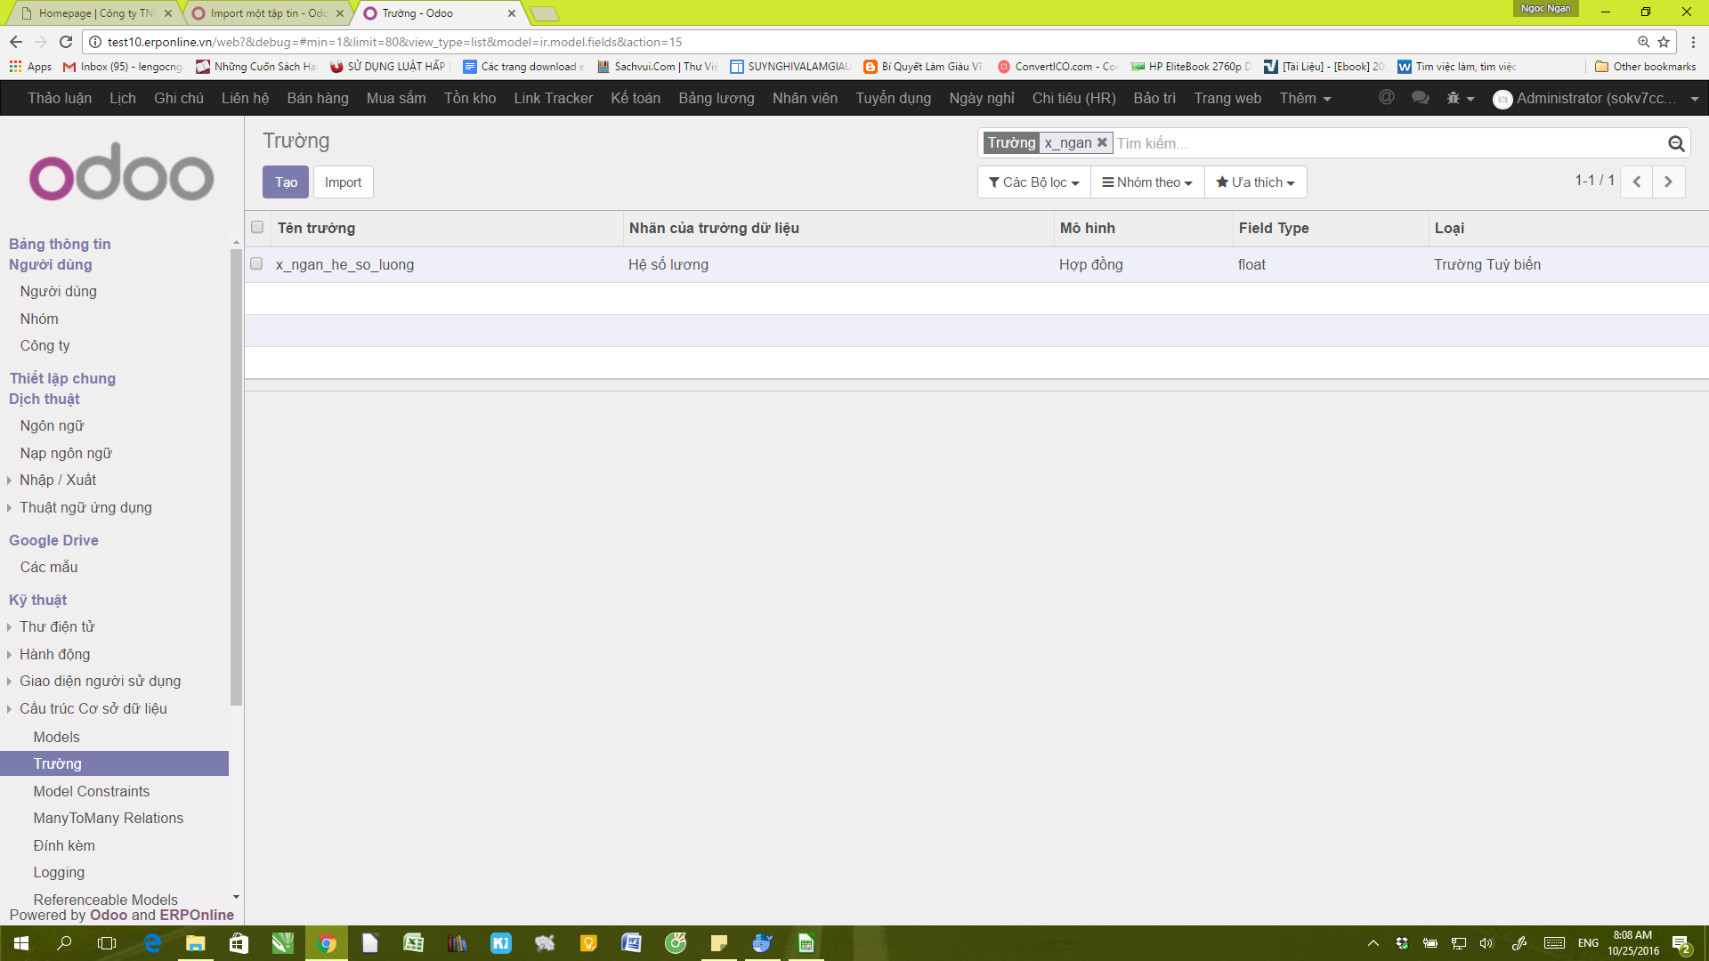
Task: Click the Import button
Action: coord(343,182)
